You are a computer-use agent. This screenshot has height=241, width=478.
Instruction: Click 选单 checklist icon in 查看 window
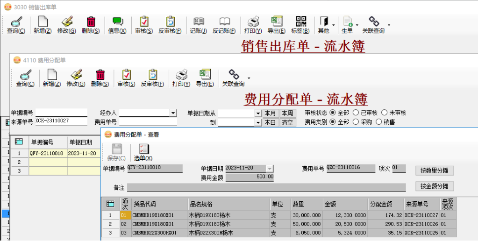point(143,149)
